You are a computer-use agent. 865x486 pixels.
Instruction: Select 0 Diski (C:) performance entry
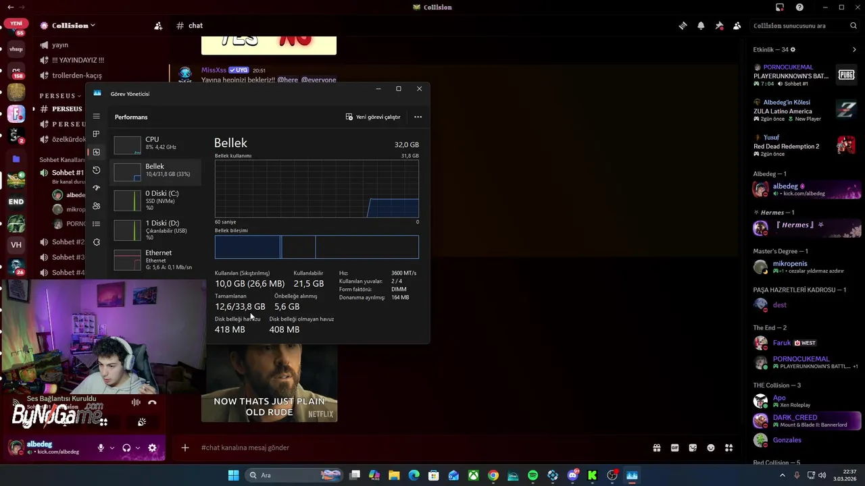tap(157, 200)
